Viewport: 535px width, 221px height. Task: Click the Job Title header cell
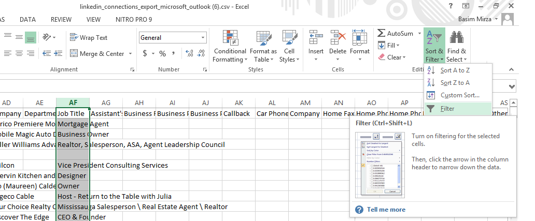click(73, 113)
